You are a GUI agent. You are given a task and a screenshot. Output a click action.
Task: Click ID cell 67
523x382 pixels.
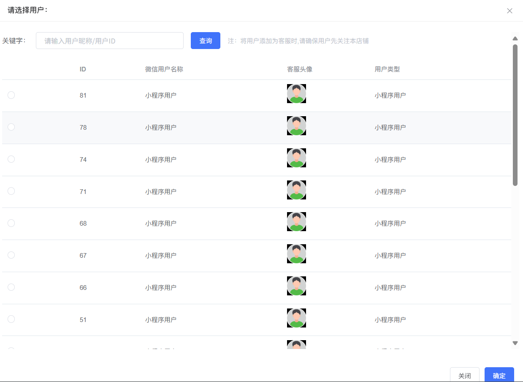click(83, 256)
